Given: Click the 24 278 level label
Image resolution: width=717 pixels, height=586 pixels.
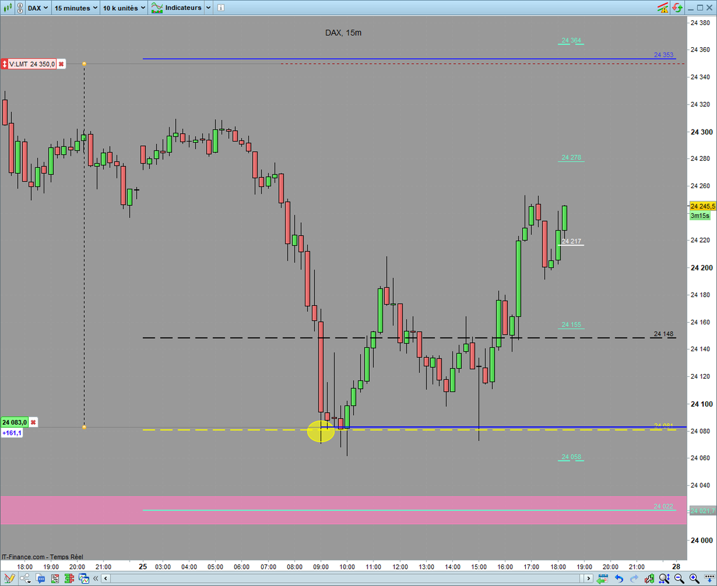Looking at the screenshot, I should coord(571,158).
